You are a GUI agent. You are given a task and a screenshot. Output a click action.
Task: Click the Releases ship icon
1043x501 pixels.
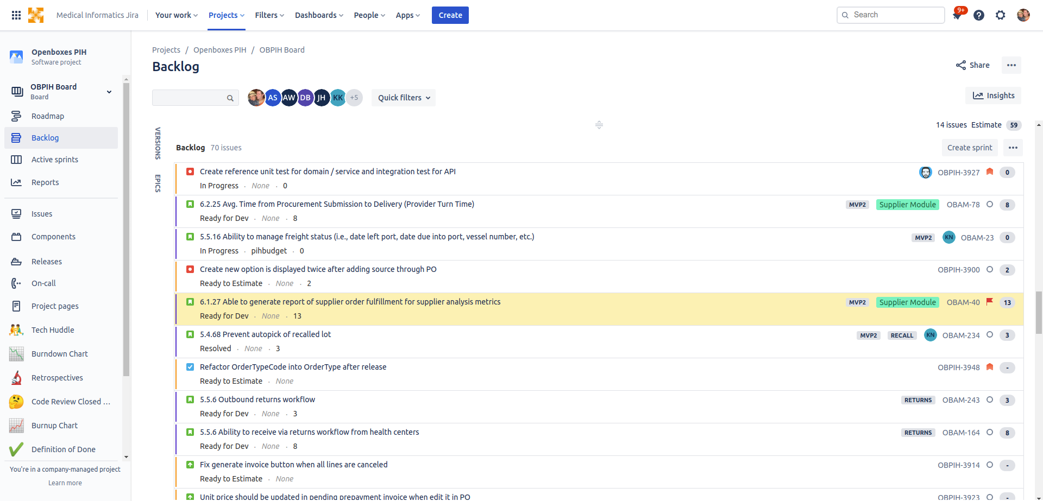pyautogui.click(x=16, y=262)
